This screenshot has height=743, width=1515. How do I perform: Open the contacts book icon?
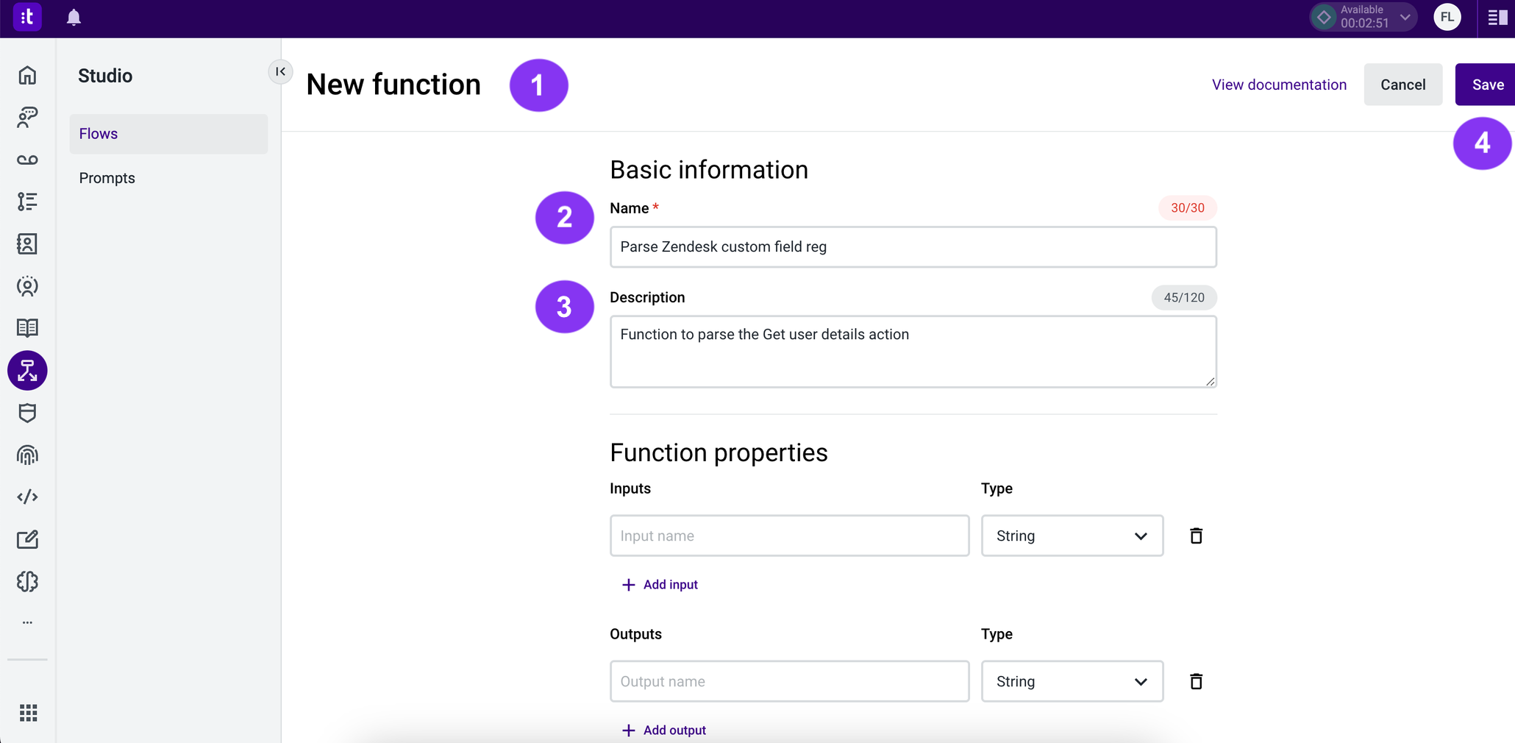(27, 243)
